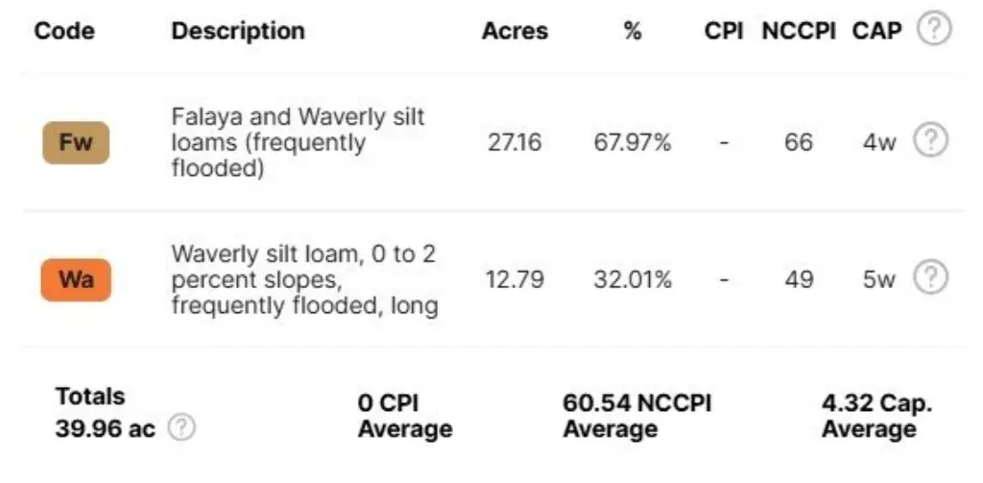Sort by the Acres column header
This screenshot has width=983, height=483.
(515, 31)
